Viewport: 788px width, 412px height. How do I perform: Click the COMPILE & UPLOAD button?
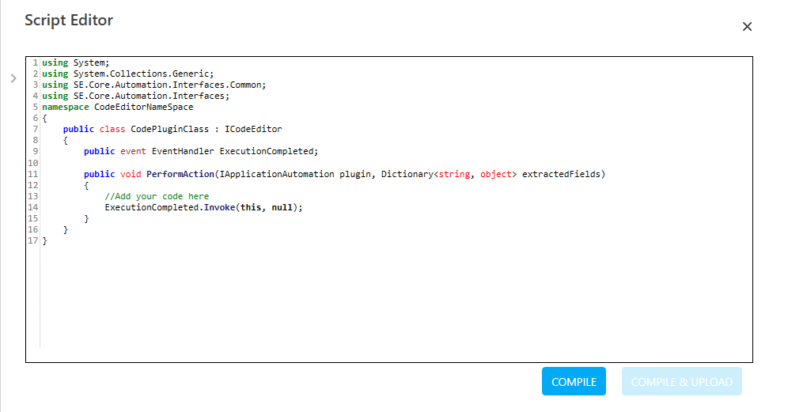[681, 381]
